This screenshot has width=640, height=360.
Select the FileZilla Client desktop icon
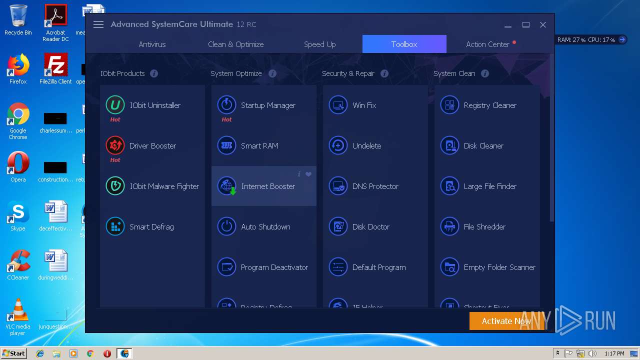55,69
